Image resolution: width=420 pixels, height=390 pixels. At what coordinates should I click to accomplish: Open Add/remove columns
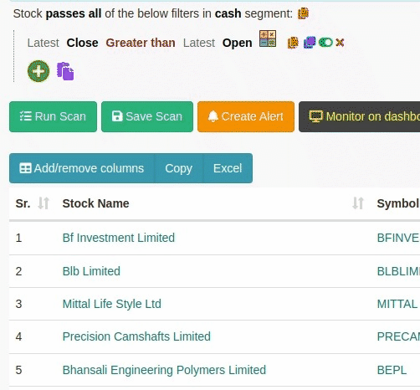tap(82, 168)
